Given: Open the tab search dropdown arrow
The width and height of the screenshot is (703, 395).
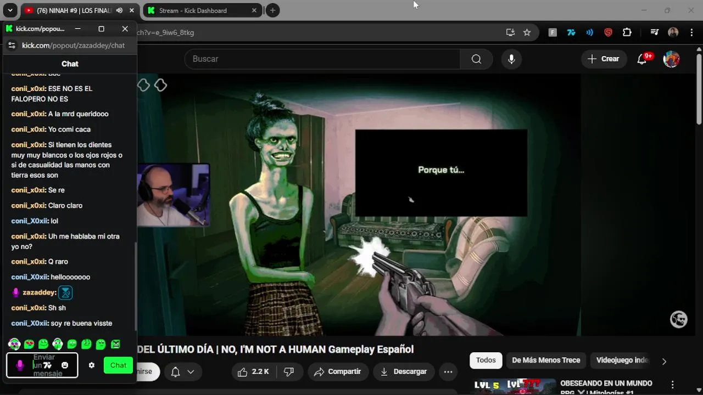Looking at the screenshot, I should coord(10,10).
